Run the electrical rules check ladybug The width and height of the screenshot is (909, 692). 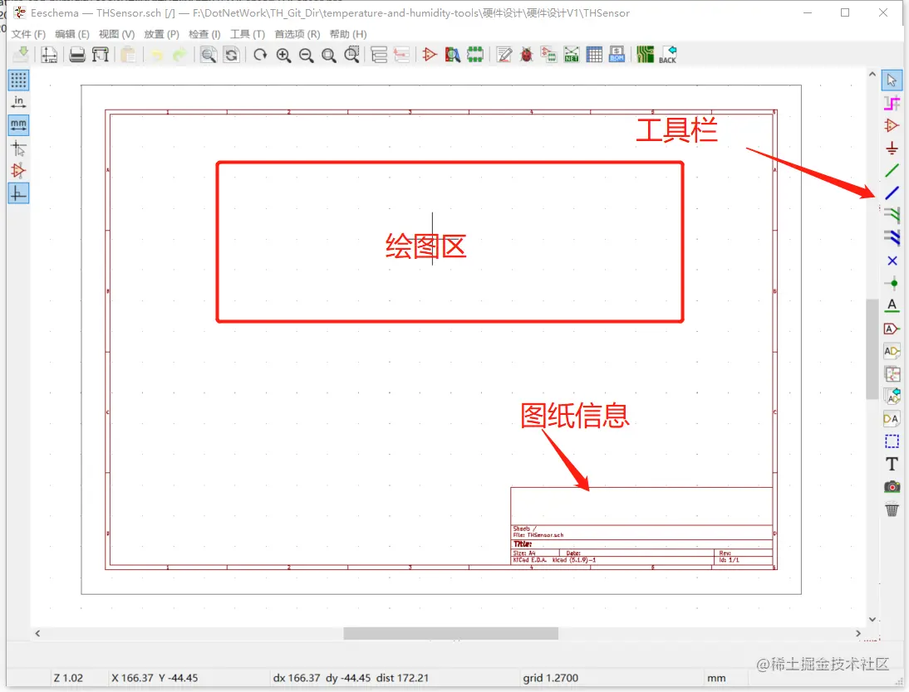pos(527,55)
